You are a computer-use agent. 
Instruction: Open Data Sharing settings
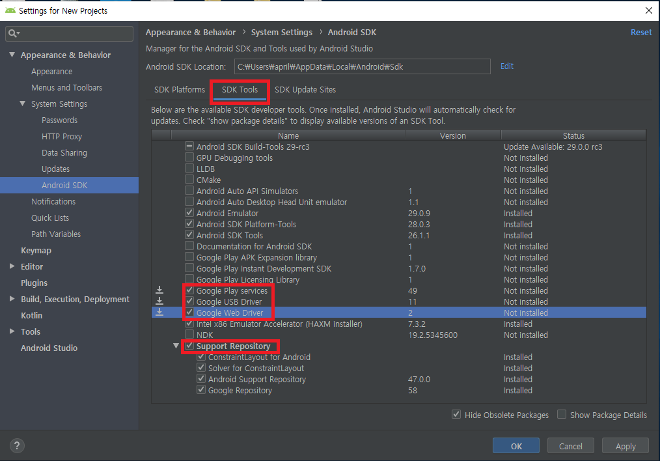coord(64,152)
